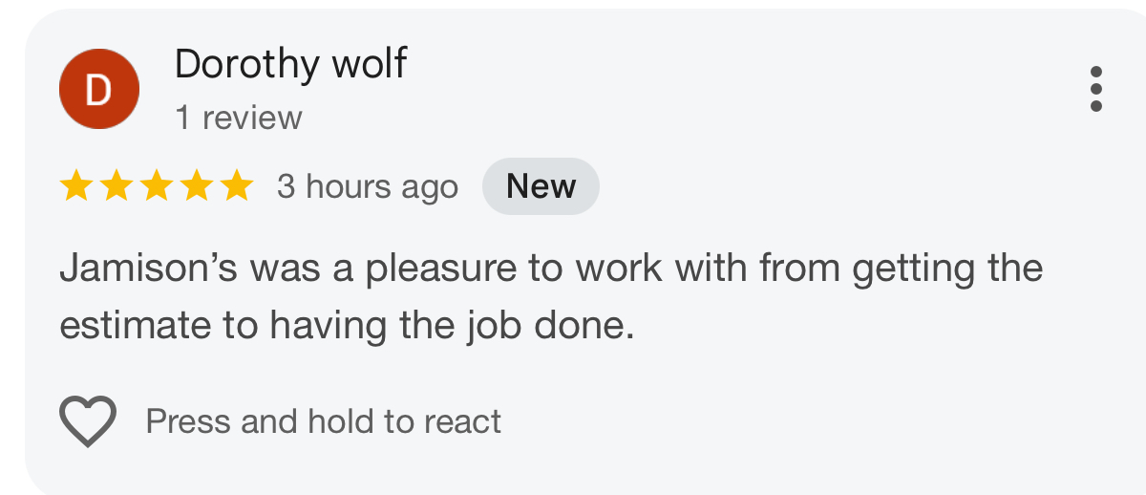Viewport: 1146px width, 495px height.
Task: Click the orange D profile avatar
Action: [x=99, y=89]
